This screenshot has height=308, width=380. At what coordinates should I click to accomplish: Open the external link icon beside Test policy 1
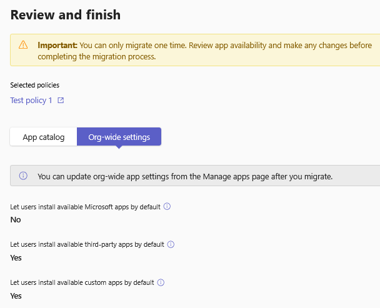pos(61,101)
